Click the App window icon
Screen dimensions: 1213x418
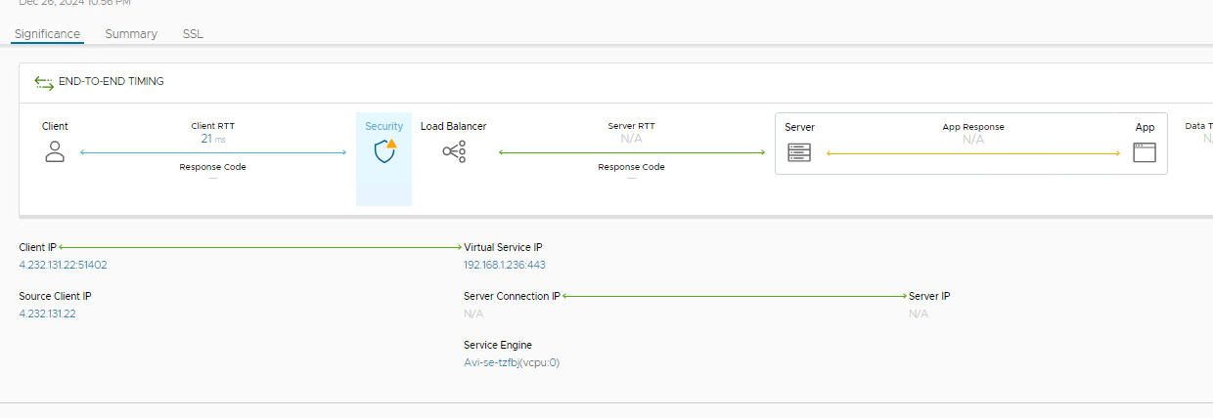[1145, 152]
